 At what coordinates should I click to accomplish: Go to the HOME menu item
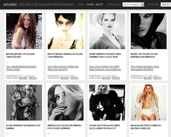90,4
